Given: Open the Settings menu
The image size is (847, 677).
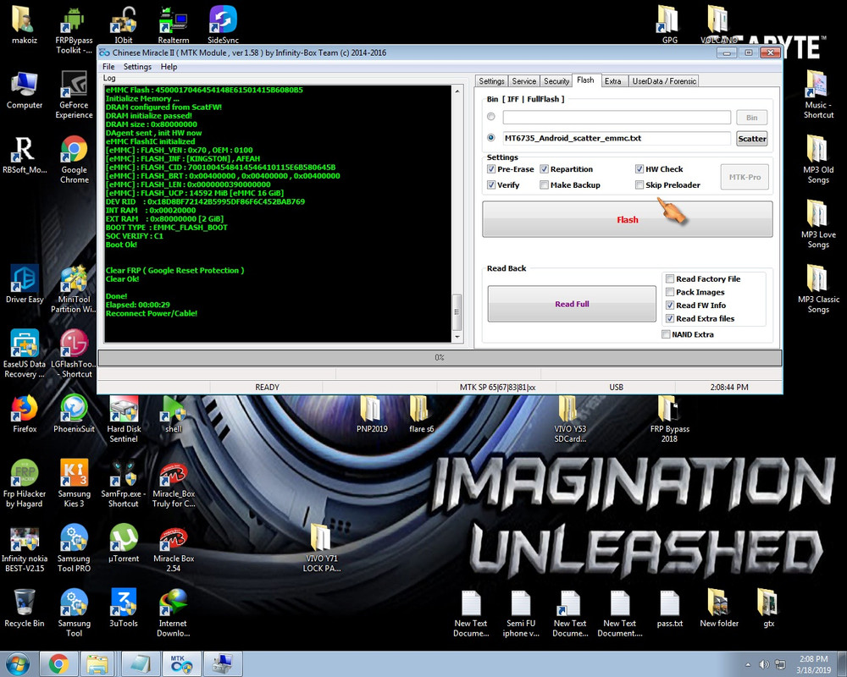Looking at the screenshot, I should [x=137, y=66].
